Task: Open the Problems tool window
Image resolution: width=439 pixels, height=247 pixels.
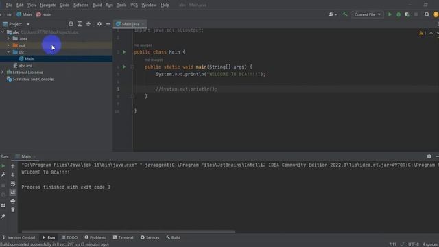Action: tap(95, 237)
